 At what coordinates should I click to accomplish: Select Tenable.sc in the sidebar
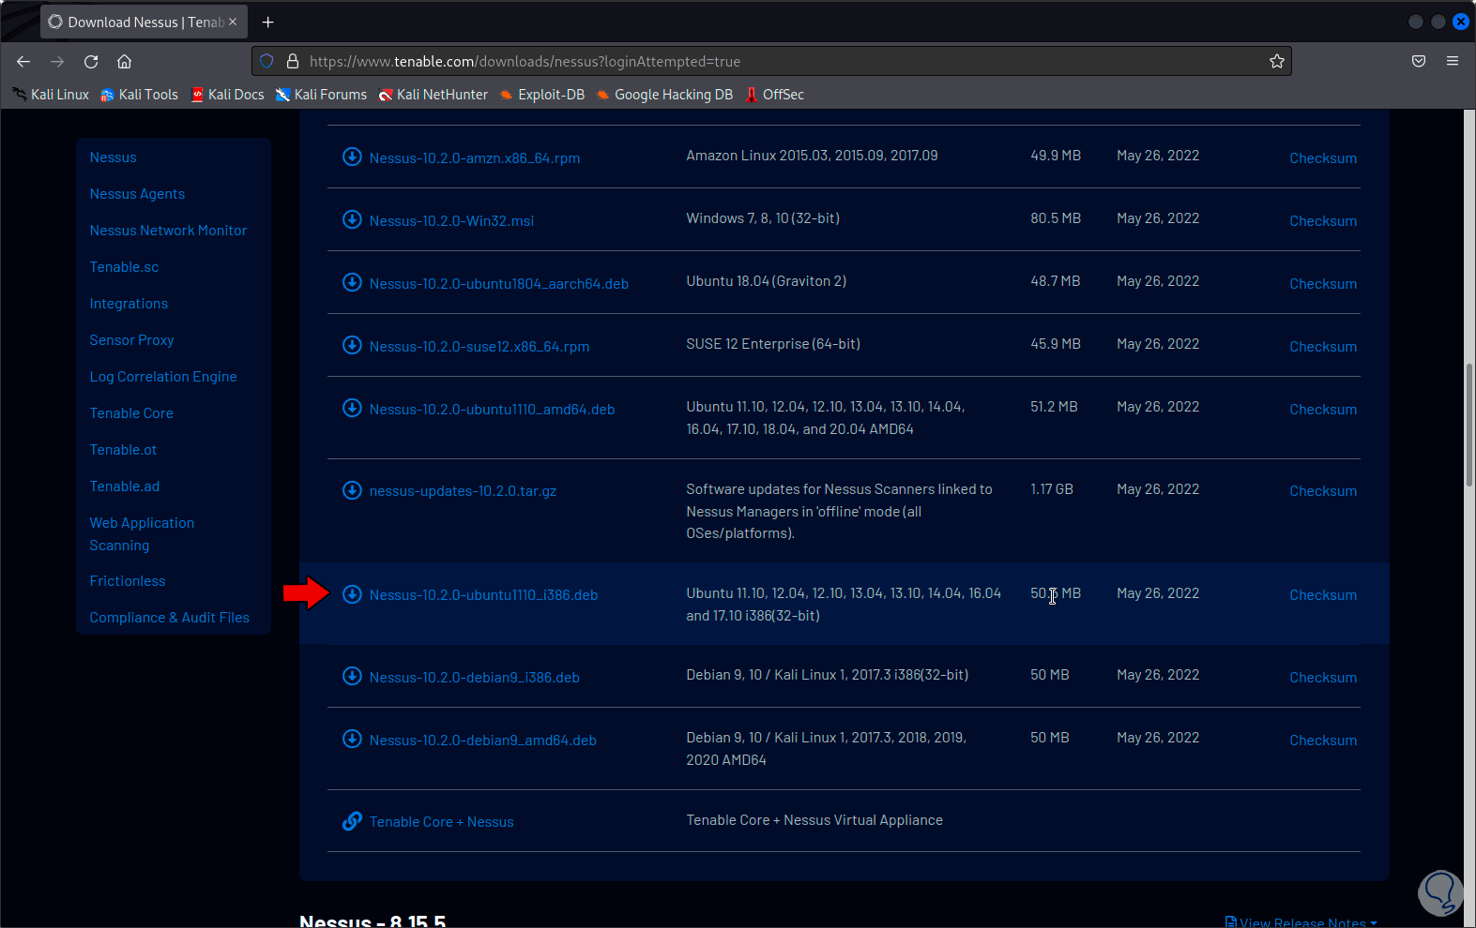click(124, 267)
